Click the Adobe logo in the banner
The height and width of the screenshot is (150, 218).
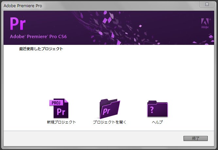205,23
